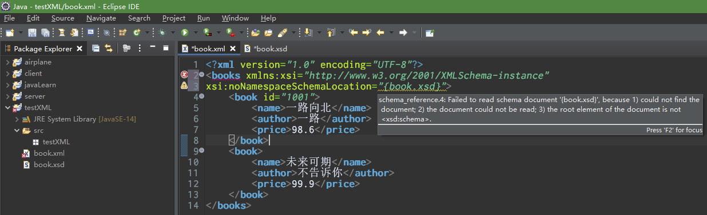
Task: Run the program with green play icon
Action: point(185,33)
